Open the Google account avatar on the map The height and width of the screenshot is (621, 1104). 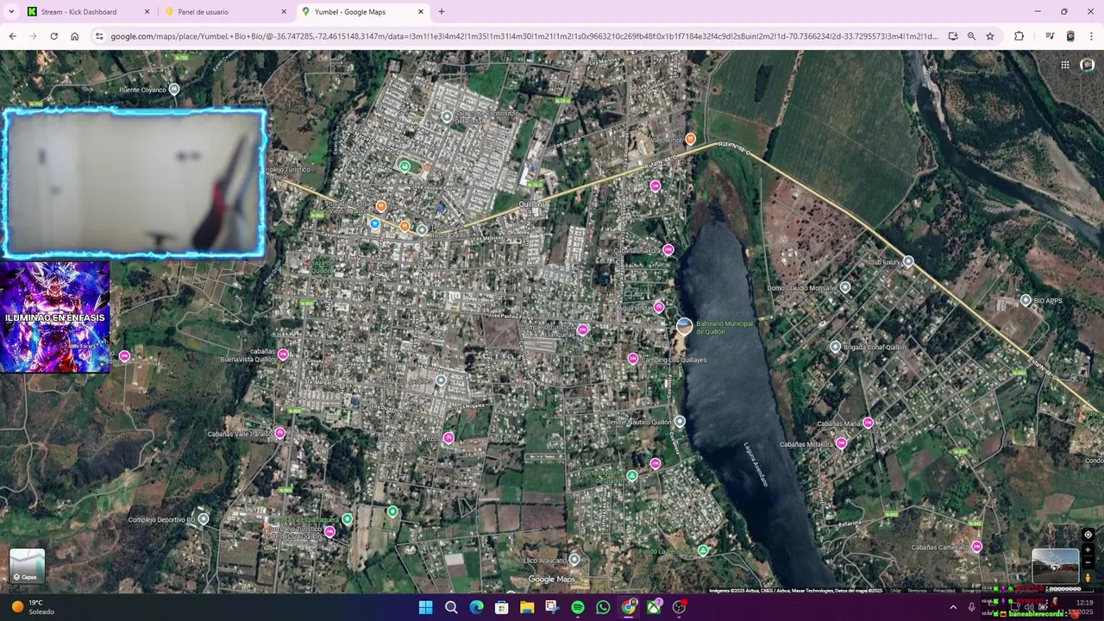[x=1088, y=65]
